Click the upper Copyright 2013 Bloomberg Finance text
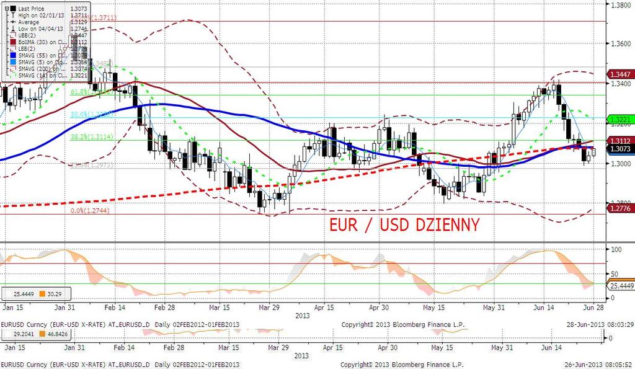The height and width of the screenshot is (369, 635). (x=403, y=324)
